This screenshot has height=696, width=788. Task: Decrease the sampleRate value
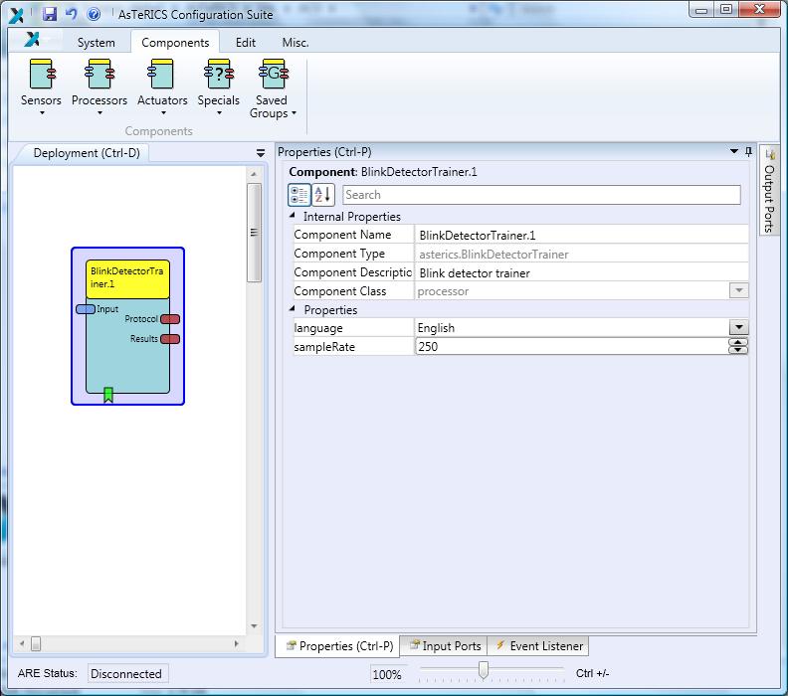pyautogui.click(x=738, y=350)
